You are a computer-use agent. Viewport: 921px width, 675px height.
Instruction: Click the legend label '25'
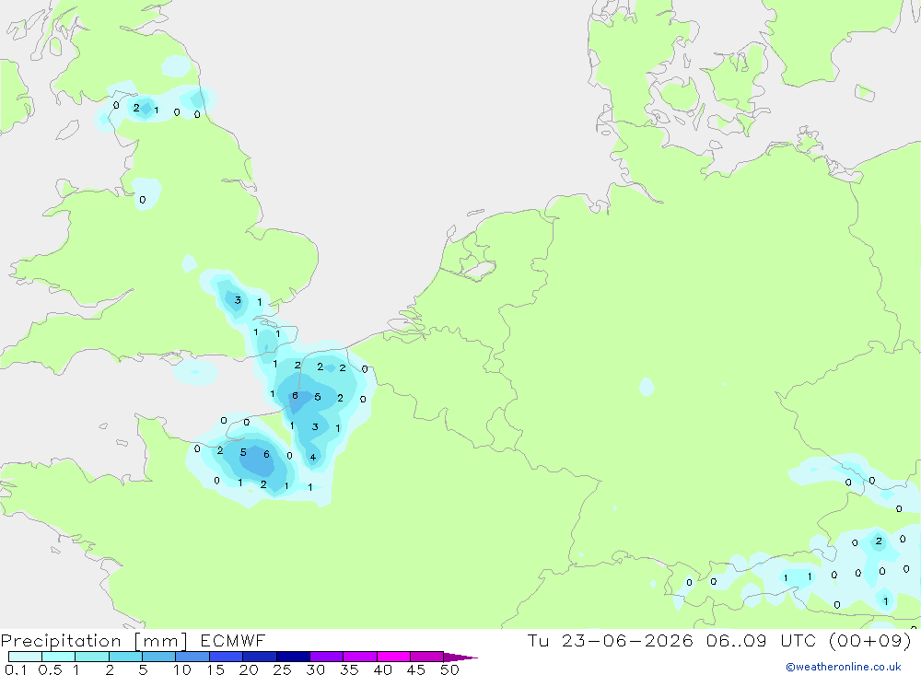pos(282,669)
